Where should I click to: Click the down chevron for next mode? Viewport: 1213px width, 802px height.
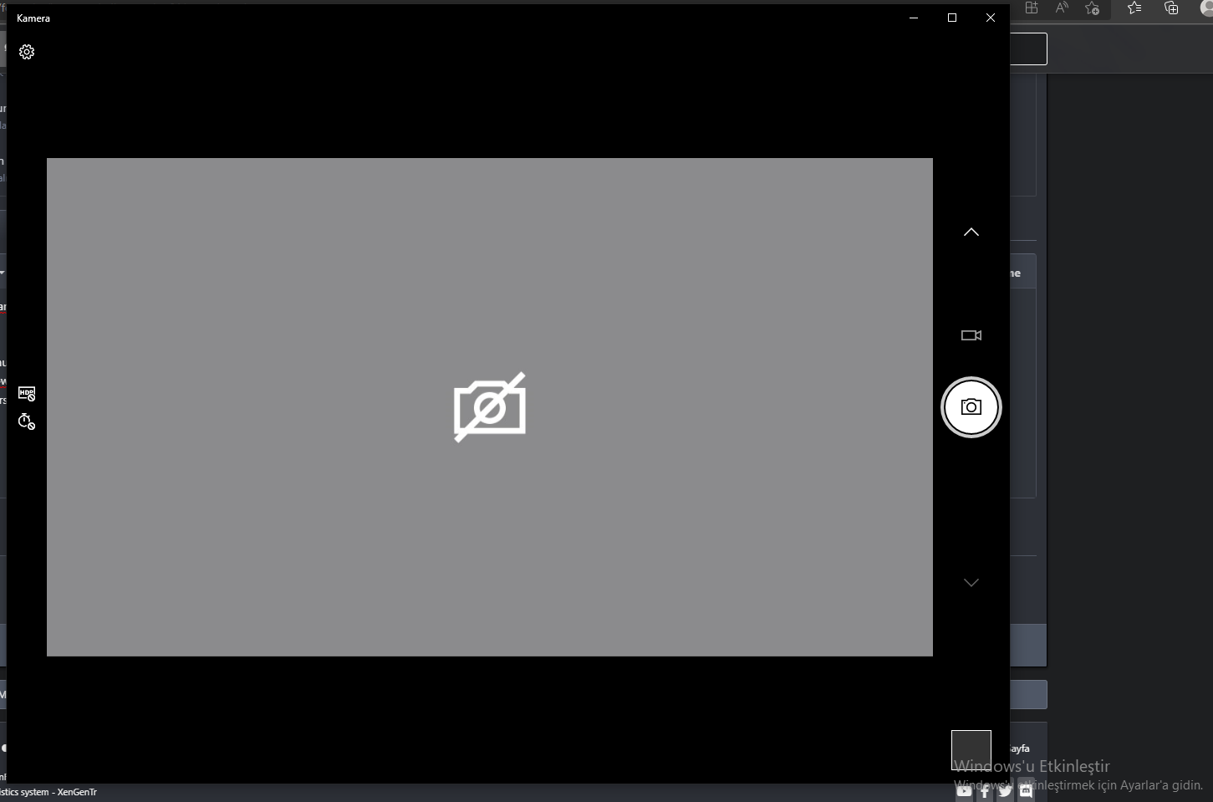click(x=971, y=583)
